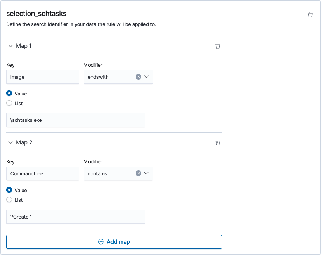322x255 pixels.
Task: Switch Map 1 to List mode
Action: (9, 103)
